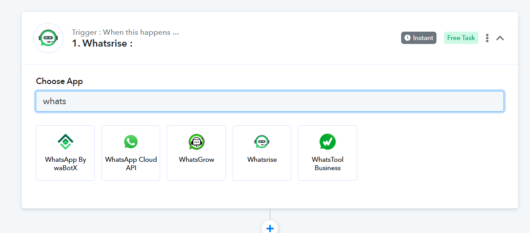The image size is (530, 233).
Task: Select the Whatsrise app card
Action: coord(262,153)
